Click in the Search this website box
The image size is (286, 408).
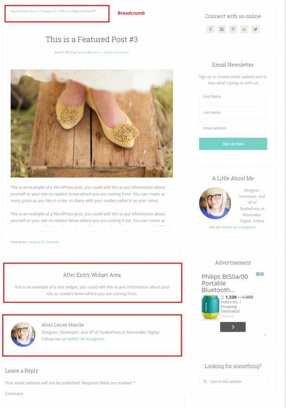[x=233, y=382]
